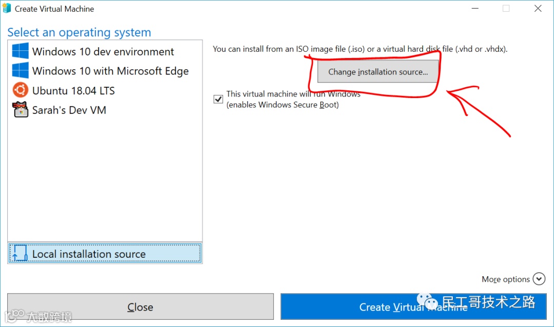Click the Windows logo beside Windows 10 dev environment
The width and height of the screenshot is (554, 327).
[x=20, y=51]
